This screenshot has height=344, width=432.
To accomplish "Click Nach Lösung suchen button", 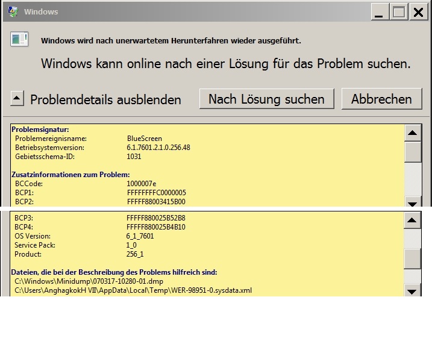I will (x=267, y=99).
